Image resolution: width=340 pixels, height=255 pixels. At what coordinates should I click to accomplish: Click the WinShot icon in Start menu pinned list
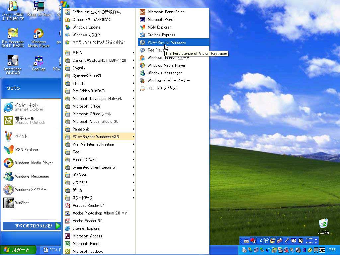coord(8,203)
